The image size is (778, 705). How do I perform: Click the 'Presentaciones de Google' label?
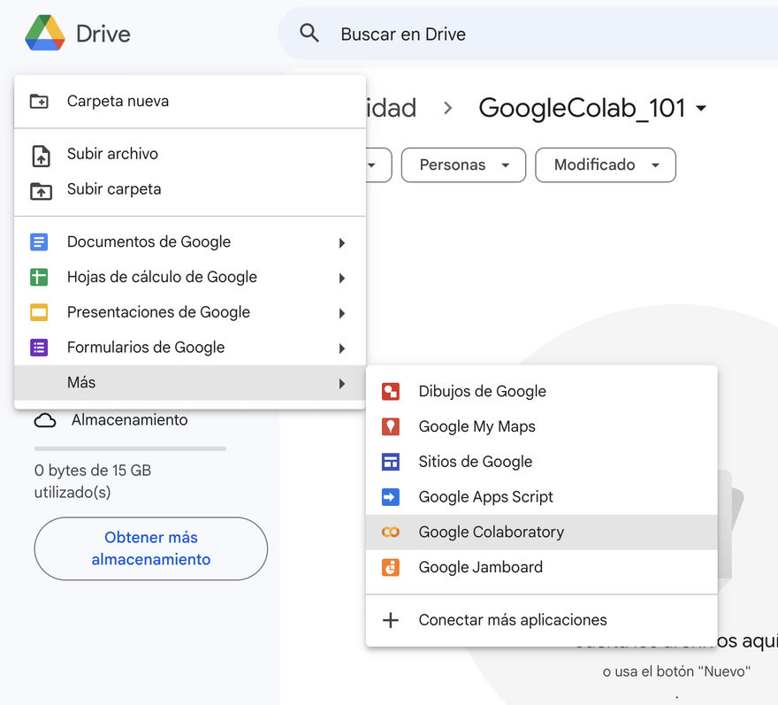click(x=159, y=312)
